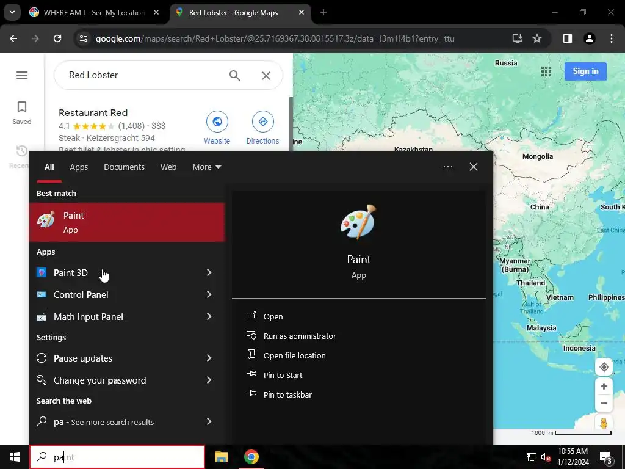The height and width of the screenshot is (469, 625).
Task: Zoom in on the map
Action: click(x=604, y=386)
